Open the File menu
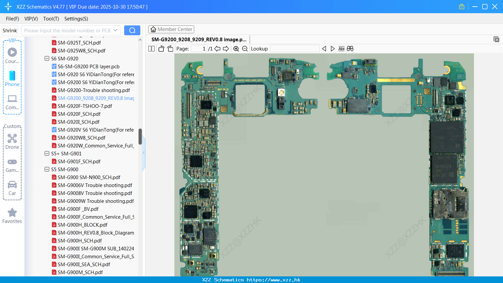Viewport: 503px width, 283px height. coord(13,19)
